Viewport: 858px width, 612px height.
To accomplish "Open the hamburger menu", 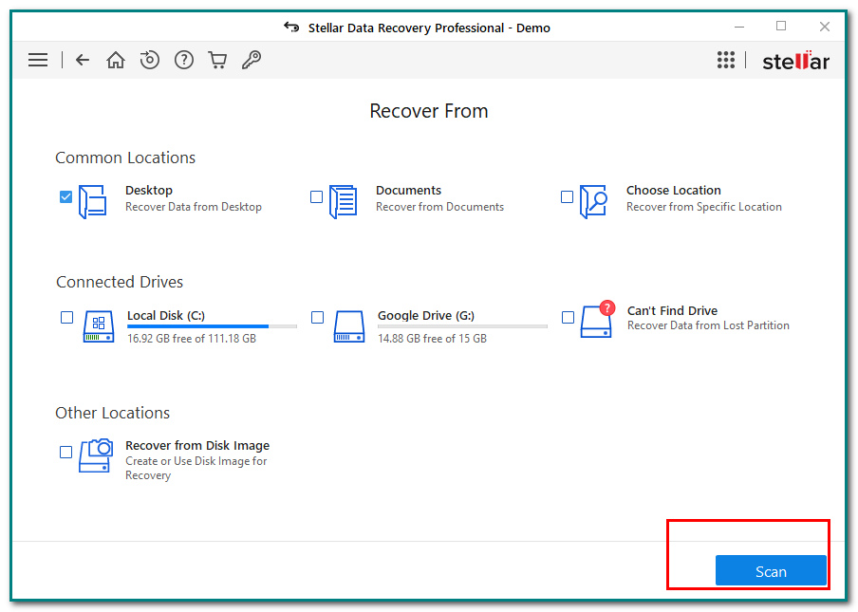I will coord(38,60).
